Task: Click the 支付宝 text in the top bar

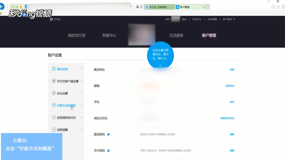Action: tap(57, 19)
